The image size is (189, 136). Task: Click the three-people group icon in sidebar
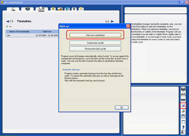[x=183, y=89]
